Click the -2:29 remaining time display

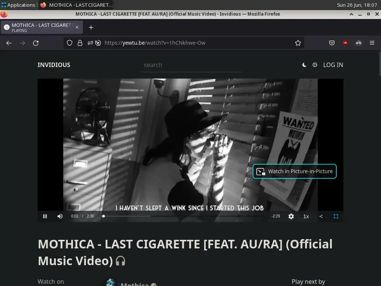tap(276, 216)
